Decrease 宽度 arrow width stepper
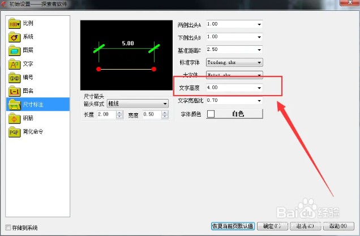This screenshot has width=360, height=236. [165, 117]
